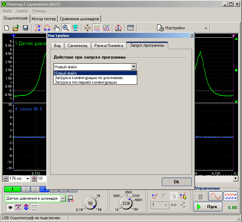
Task: Click the blue up-down arrows icon
Action: tap(26, 207)
